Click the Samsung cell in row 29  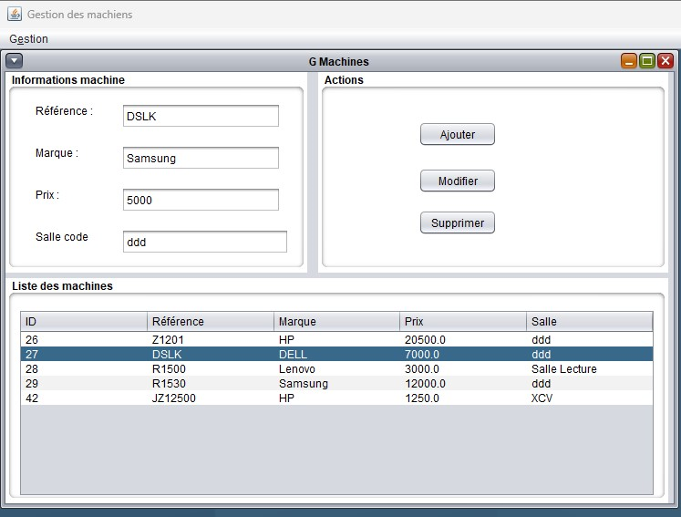pyautogui.click(x=337, y=384)
